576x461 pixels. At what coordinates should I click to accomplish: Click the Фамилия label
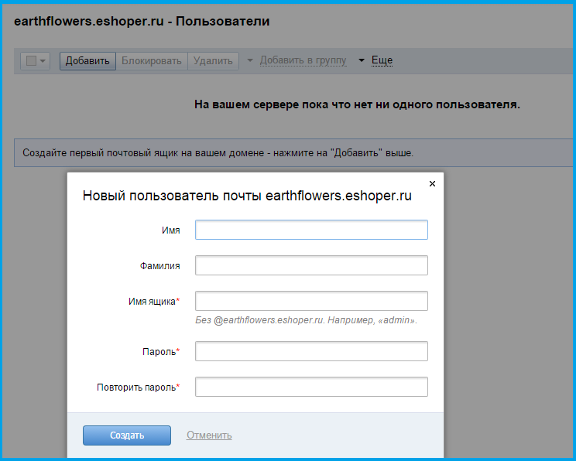tap(159, 266)
